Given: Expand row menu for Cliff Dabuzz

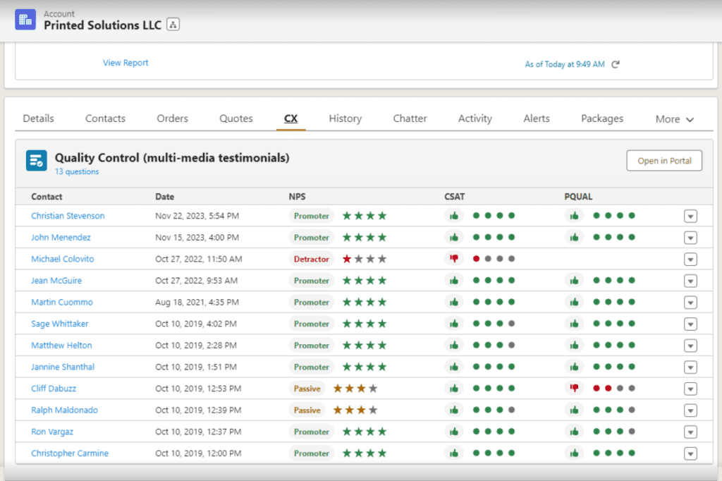Looking at the screenshot, I should point(690,389).
